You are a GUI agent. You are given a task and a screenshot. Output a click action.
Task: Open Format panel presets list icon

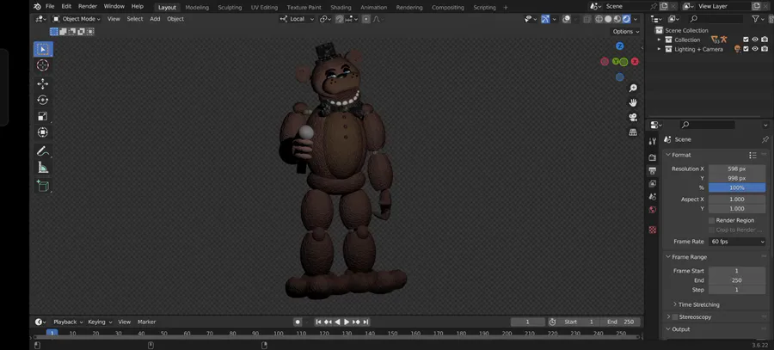(752, 155)
